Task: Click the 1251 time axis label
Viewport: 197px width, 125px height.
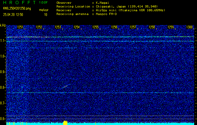Action: (20, 27)
